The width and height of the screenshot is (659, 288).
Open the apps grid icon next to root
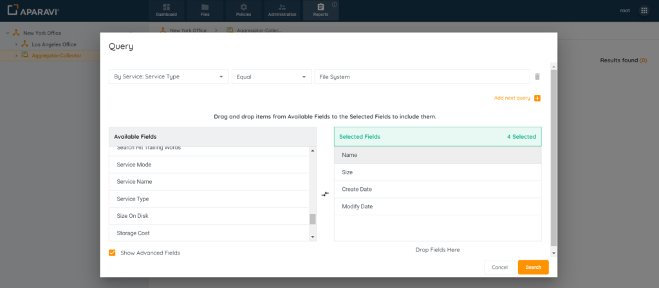point(644,10)
